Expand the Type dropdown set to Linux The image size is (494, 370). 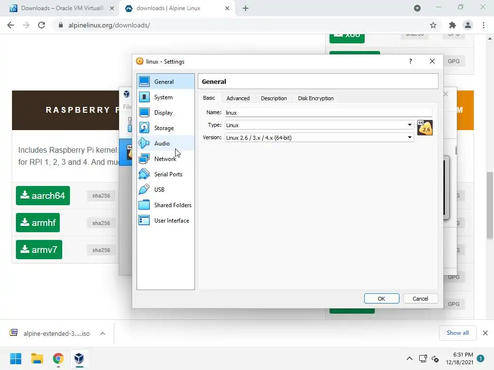tap(319, 125)
